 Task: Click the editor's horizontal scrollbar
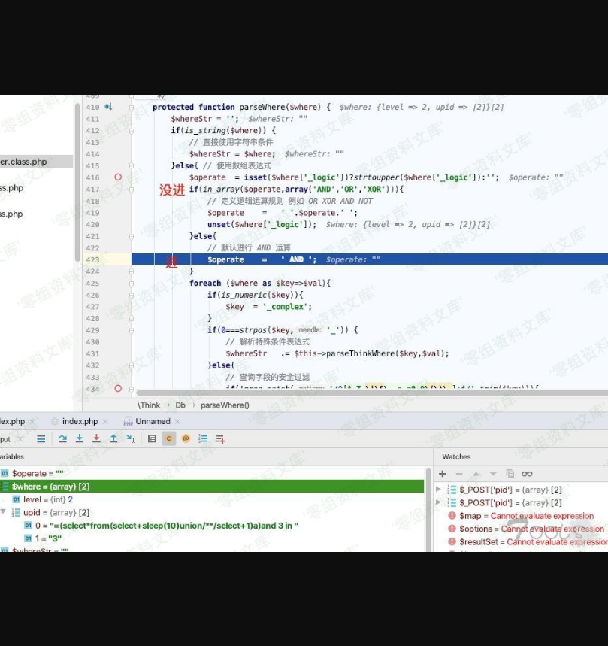point(338,393)
